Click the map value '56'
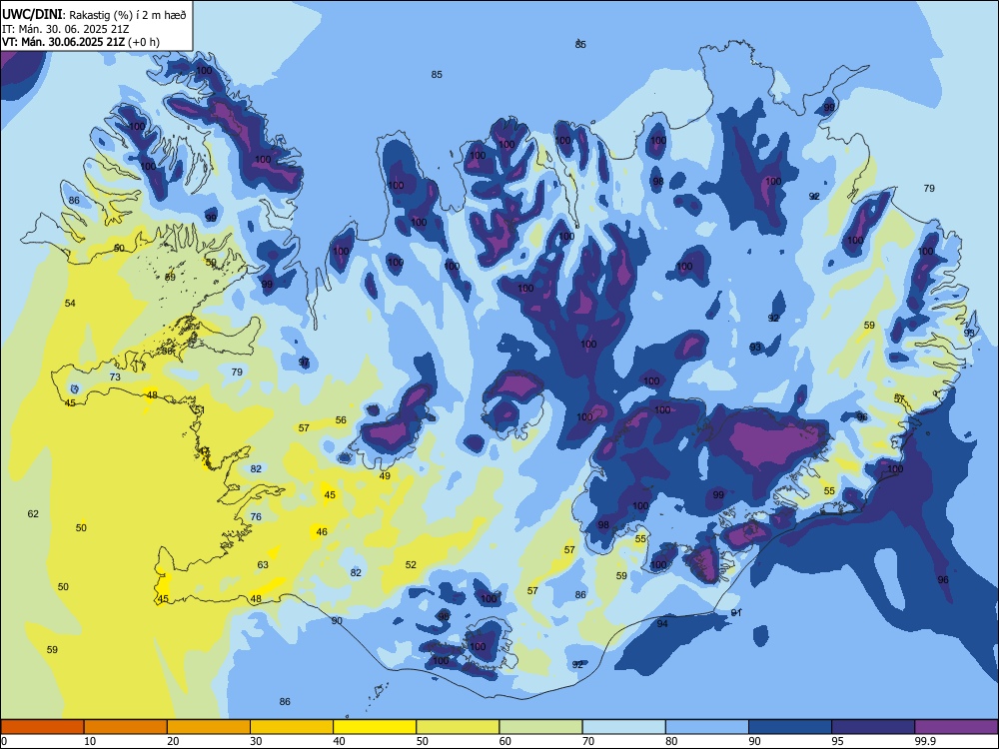Screen dimensions: 999x749 tap(341, 420)
